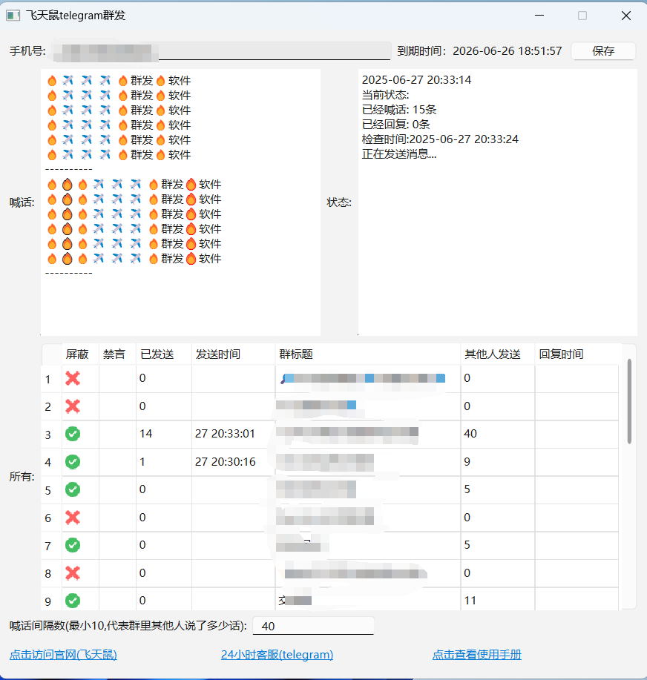Viewport: 647px width, 680px height.
Task: Select row header number 7
Action: (47, 546)
